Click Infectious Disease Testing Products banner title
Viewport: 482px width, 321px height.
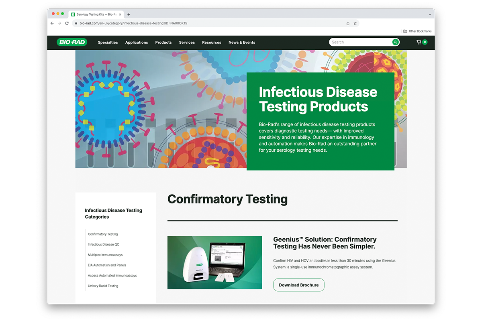coord(318,99)
